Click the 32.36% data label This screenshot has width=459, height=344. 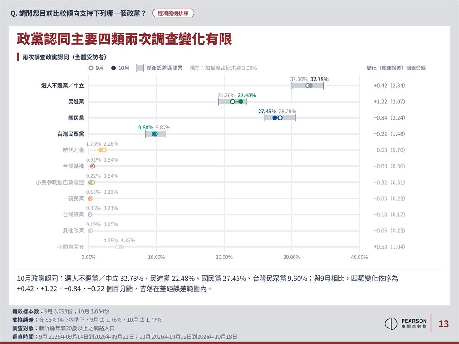pos(299,79)
